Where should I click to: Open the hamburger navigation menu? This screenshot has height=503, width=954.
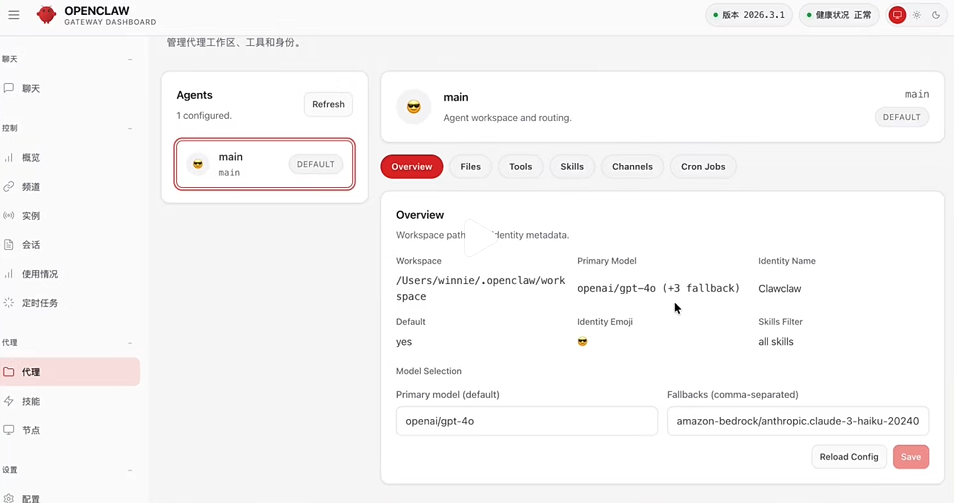tap(14, 15)
